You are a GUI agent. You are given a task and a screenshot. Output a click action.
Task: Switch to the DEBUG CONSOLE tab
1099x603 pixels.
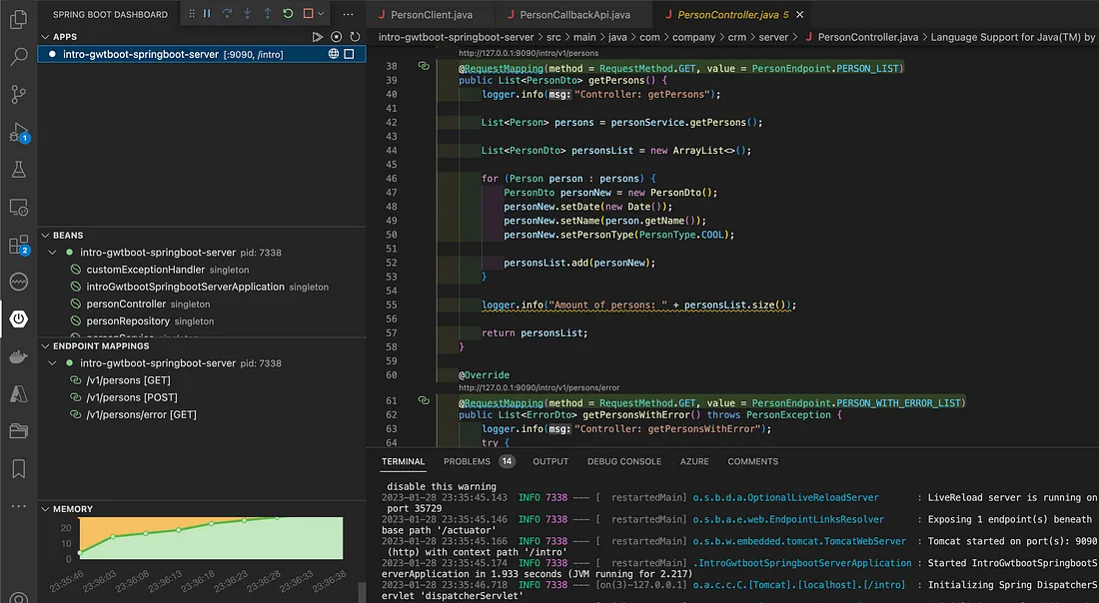(624, 461)
